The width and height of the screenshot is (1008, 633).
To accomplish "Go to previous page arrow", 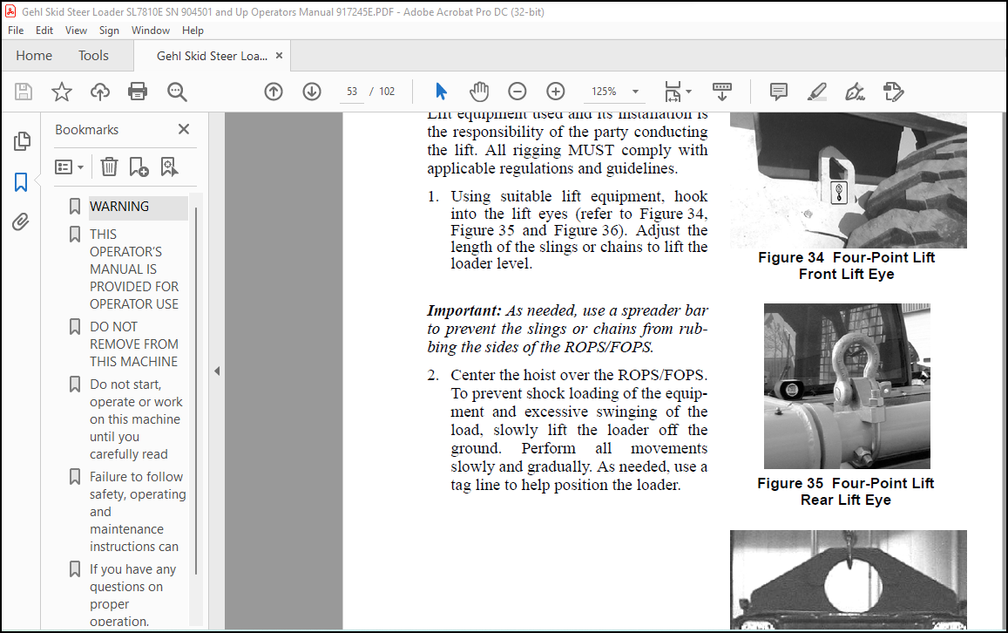I will tap(274, 92).
